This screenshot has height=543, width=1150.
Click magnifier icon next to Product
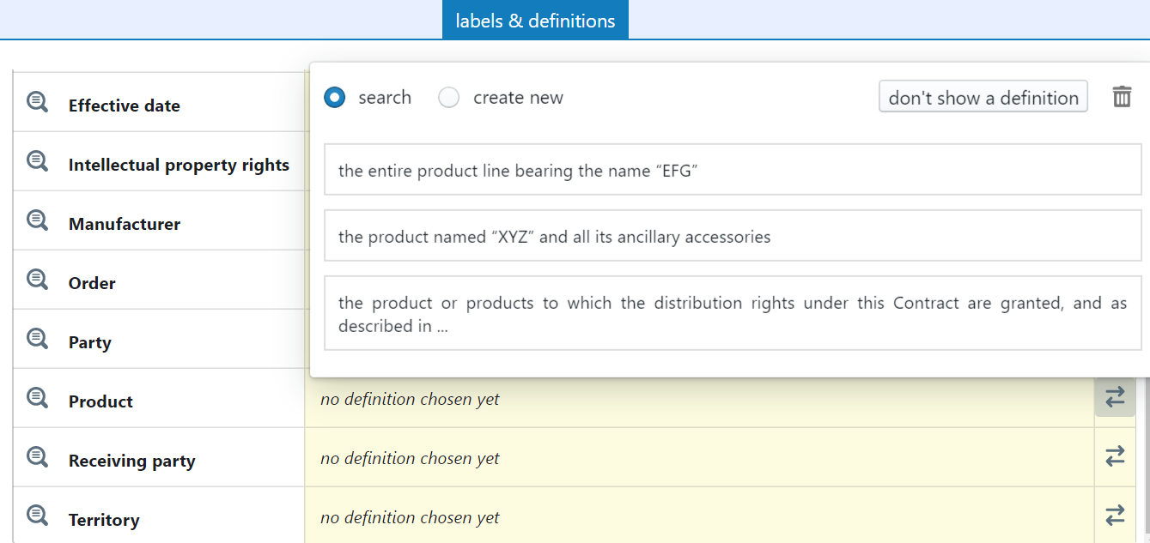(x=37, y=398)
